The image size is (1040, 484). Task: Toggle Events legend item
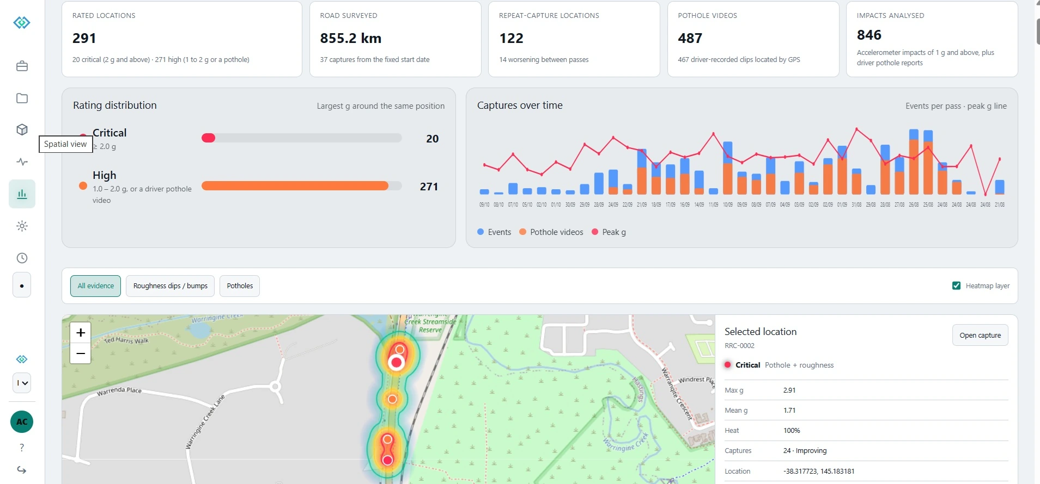pyautogui.click(x=494, y=232)
